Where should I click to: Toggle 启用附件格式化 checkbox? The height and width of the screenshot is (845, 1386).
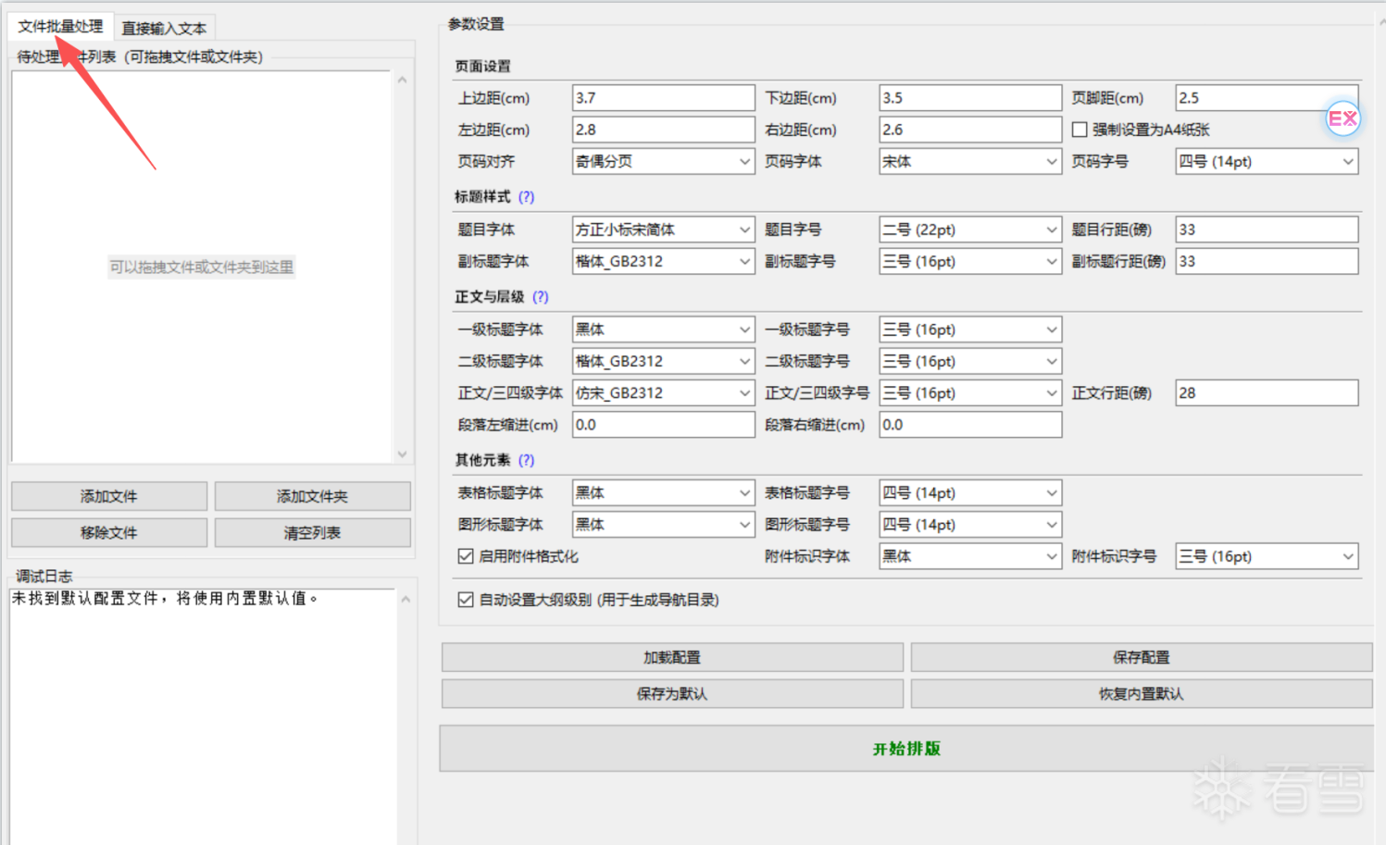coord(466,556)
